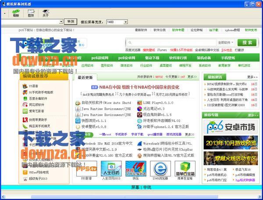Click the magnifier icon in the search box

pyautogui.click(x=130, y=43)
